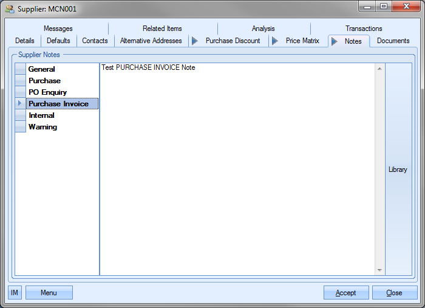Click into the note text area
425x308 pixels.
237,169
